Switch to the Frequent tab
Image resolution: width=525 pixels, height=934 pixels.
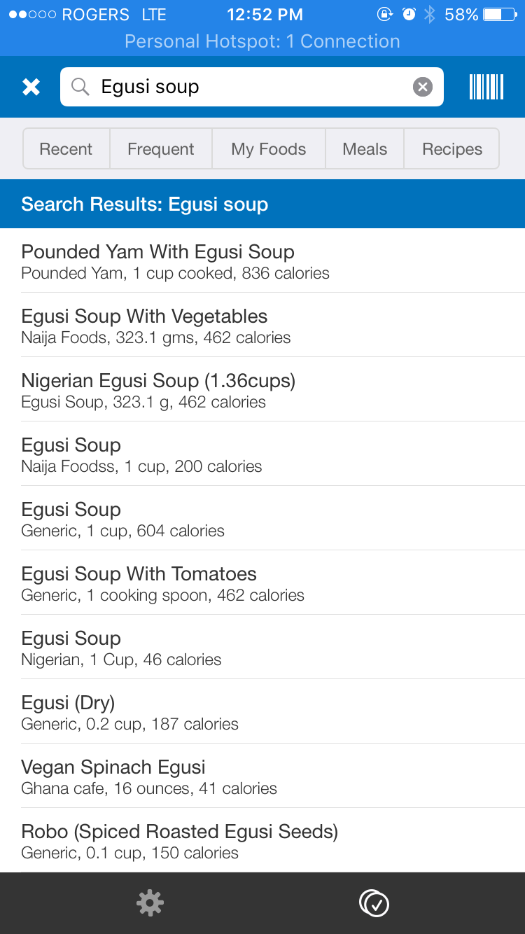(x=161, y=148)
